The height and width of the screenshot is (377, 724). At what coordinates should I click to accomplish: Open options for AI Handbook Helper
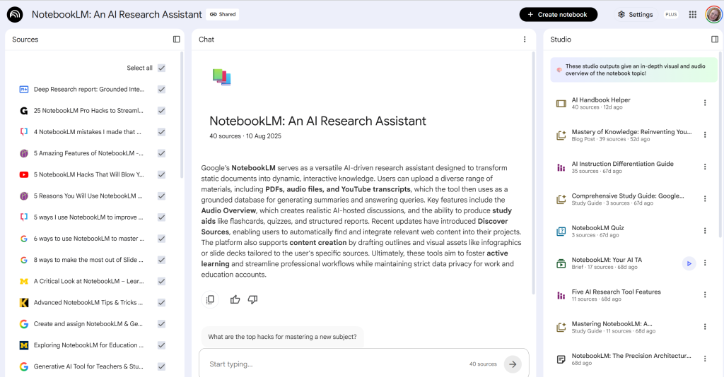click(x=705, y=103)
